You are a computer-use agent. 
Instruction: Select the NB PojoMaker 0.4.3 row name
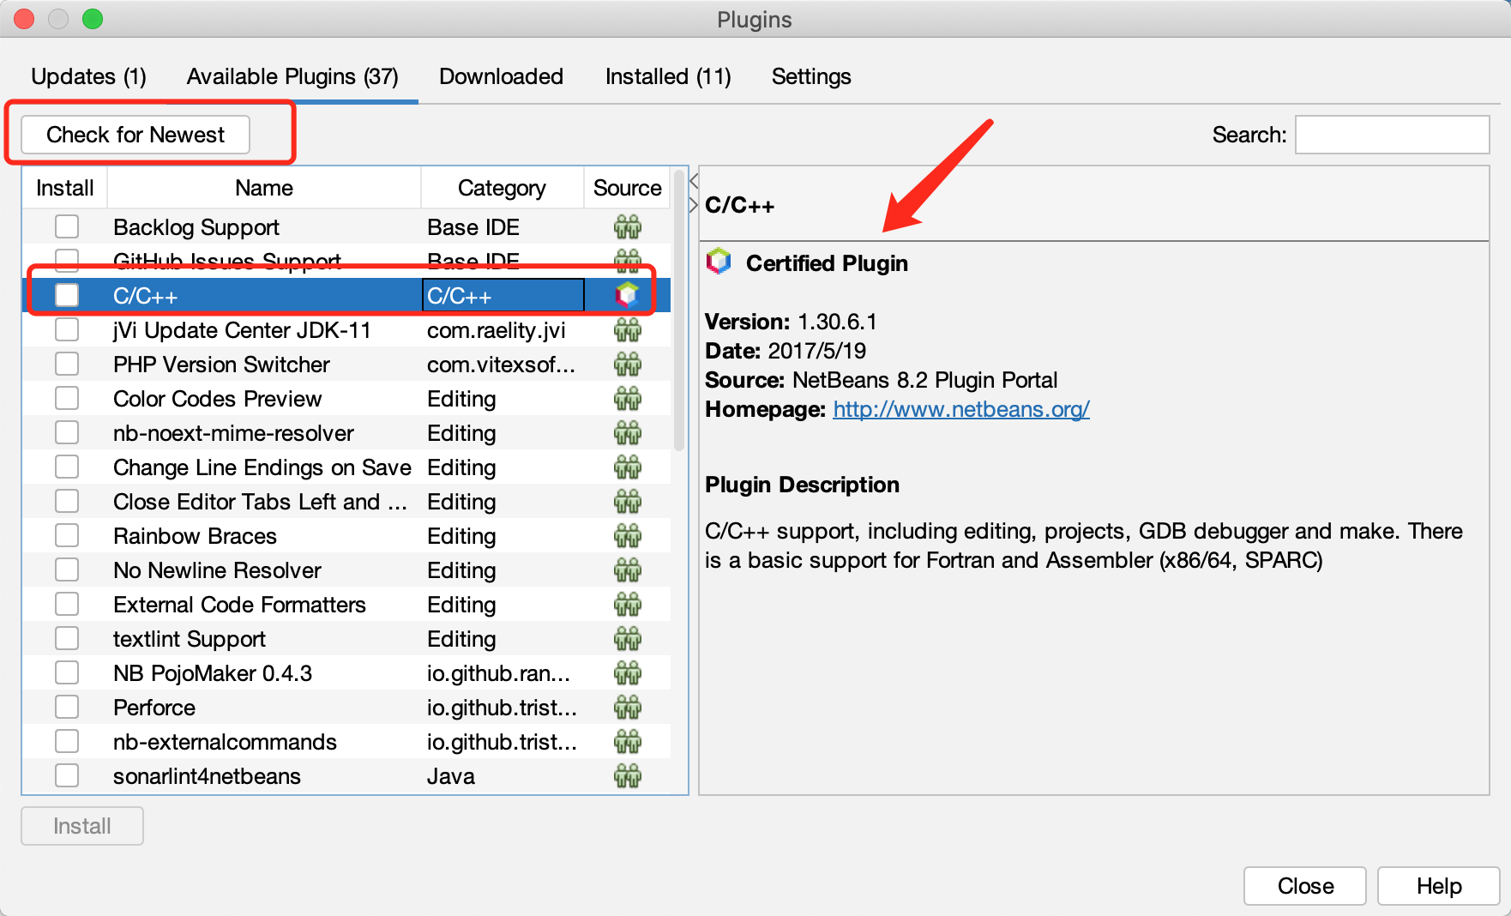tap(213, 673)
